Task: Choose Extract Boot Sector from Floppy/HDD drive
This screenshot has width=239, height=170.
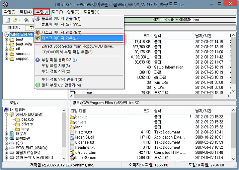Action: click(x=79, y=46)
